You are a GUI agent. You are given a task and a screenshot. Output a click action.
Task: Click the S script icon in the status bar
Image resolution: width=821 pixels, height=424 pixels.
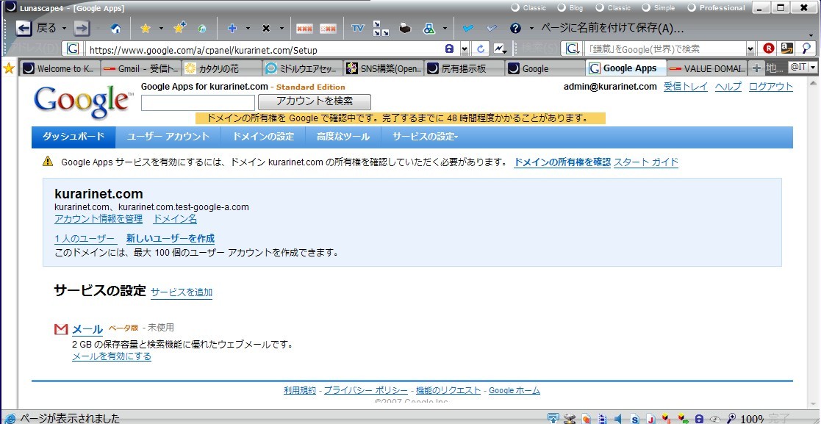pyautogui.click(x=635, y=419)
